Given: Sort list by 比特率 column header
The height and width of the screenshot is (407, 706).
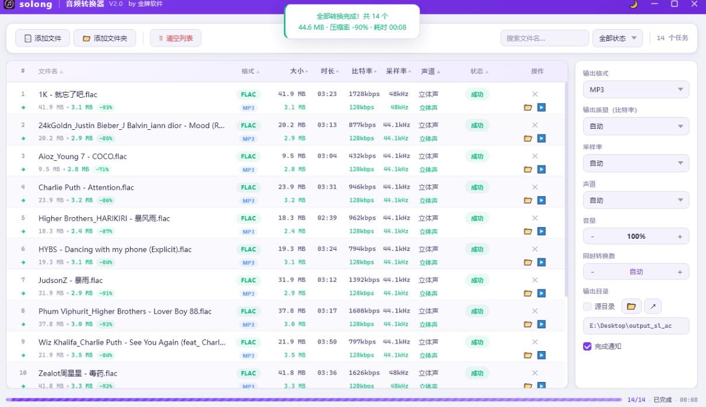Looking at the screenshot, I should click(364, 71).
